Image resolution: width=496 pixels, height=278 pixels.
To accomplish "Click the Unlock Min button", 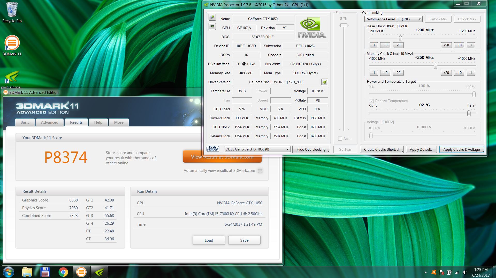I will click(438, 19).
